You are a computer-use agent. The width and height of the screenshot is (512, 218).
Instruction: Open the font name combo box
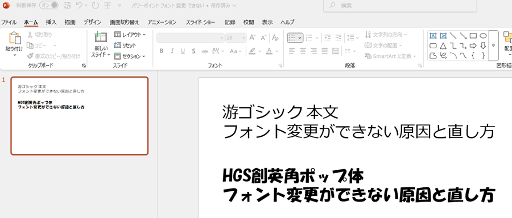coord(191,38)
